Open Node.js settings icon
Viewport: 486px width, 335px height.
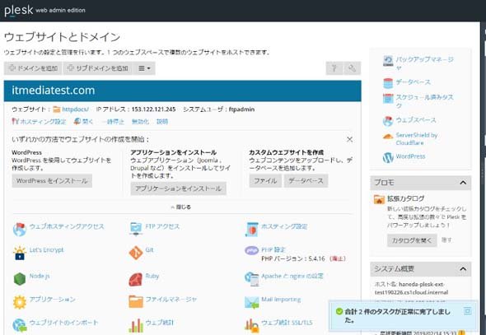click(x=20, y=278)
